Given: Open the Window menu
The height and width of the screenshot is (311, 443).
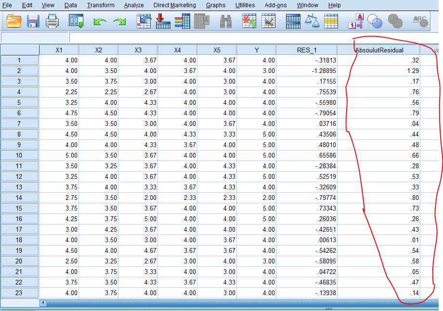Looking at the screenshot, I should pos(307,5).
